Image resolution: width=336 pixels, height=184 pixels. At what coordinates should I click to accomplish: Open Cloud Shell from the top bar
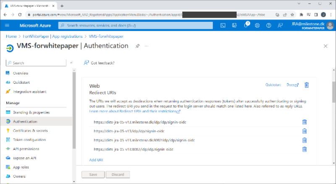(x=223, y=26)
